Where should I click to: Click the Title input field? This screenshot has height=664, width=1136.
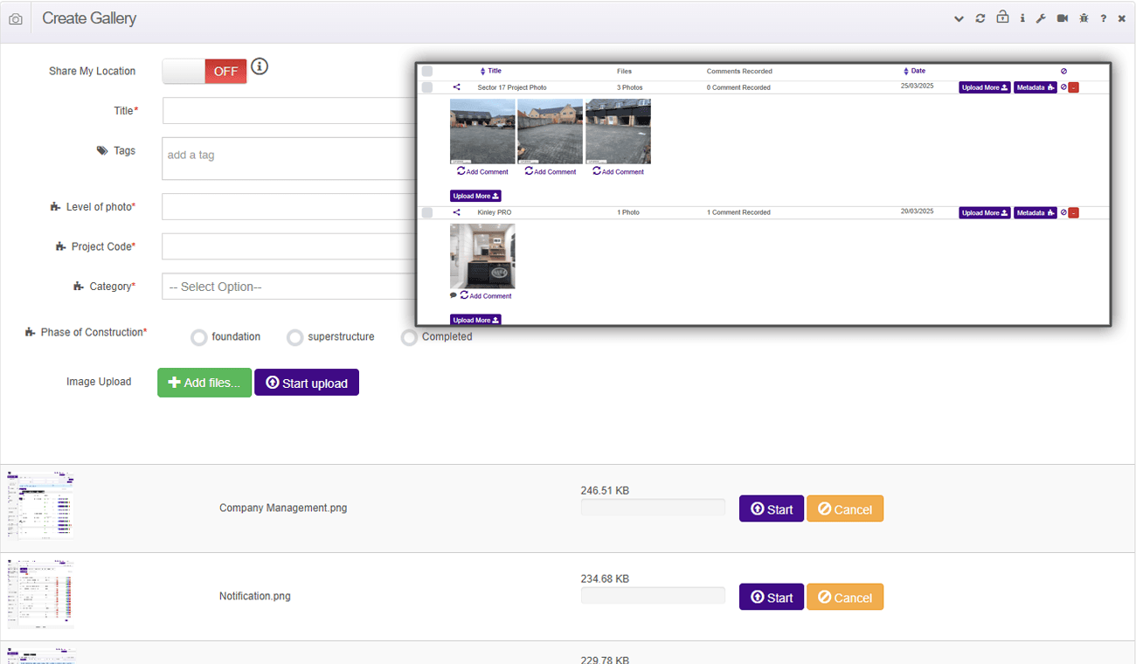click(288, 111)
